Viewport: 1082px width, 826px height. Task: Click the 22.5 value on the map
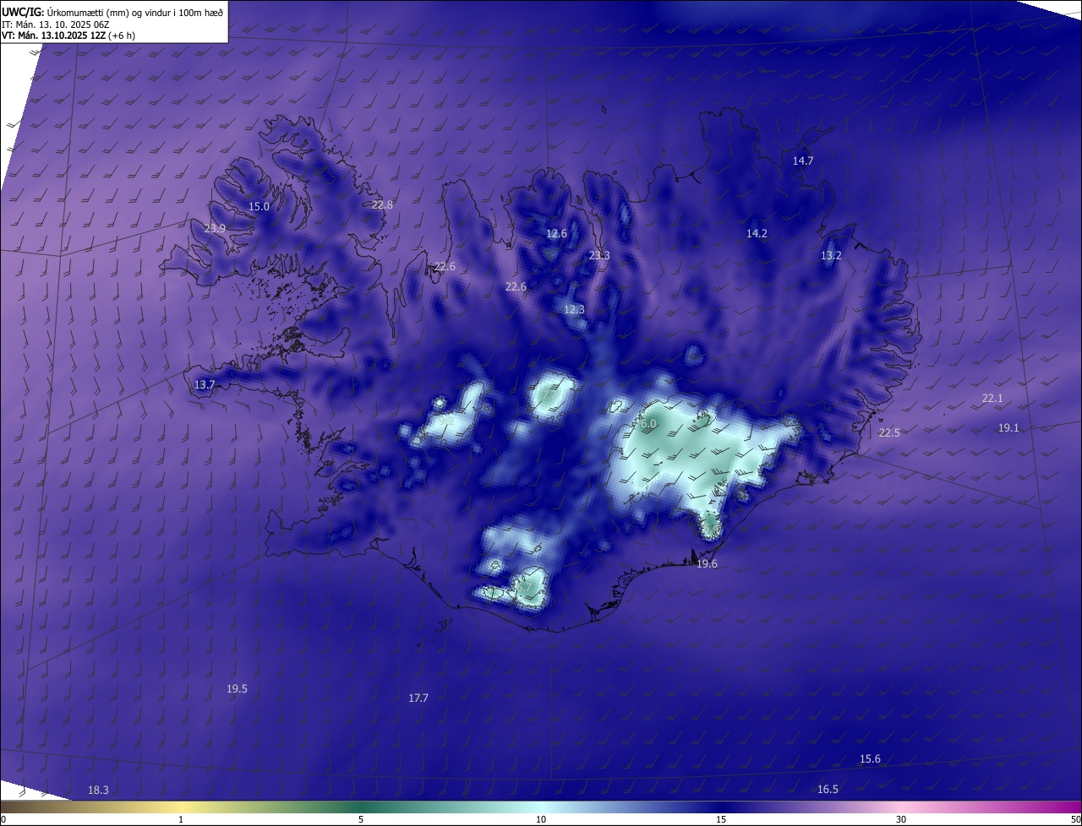889,432
